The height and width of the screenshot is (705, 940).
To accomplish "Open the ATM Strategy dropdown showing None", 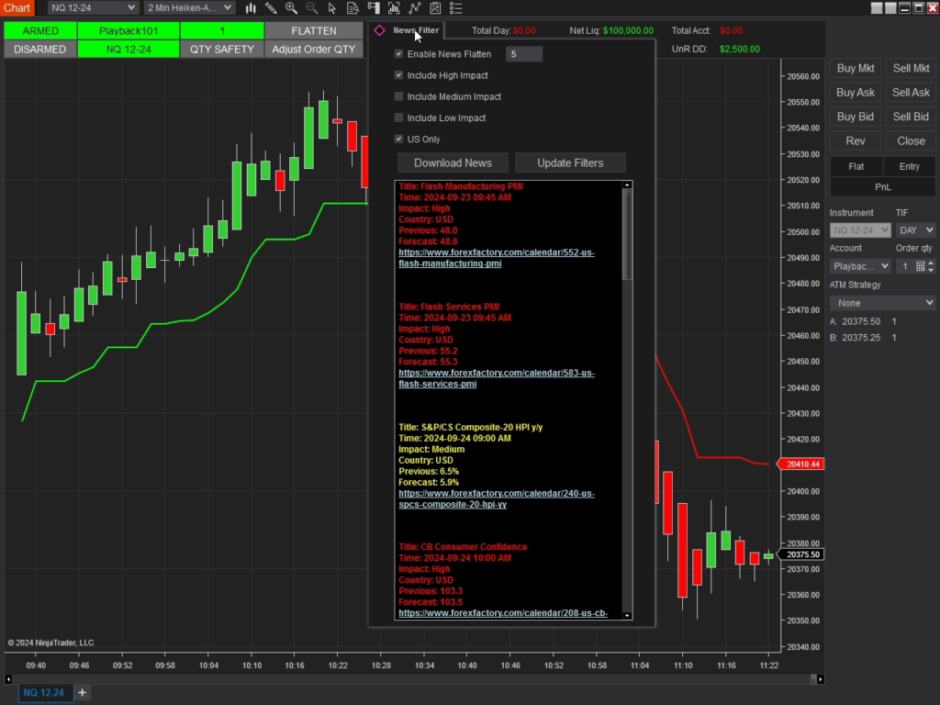I will [x=882, y=302].
